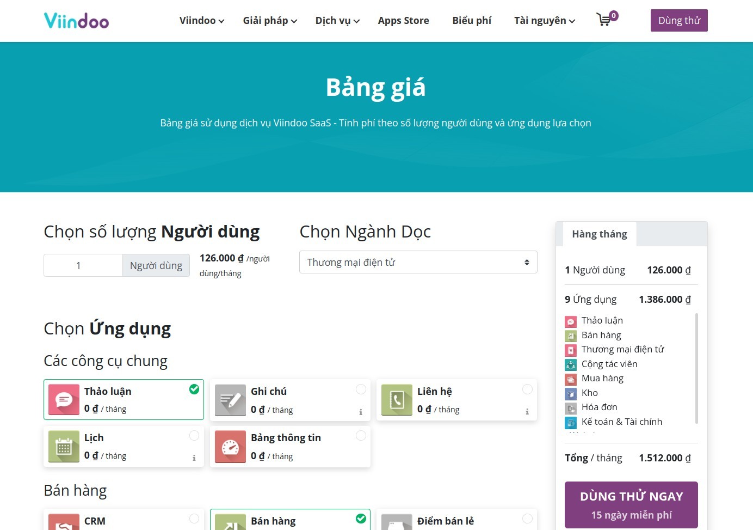The width and height of the screenshot is (753, 530).
Task: Deselect the Thảo luận app checkmark
Action: tap(194, 389)
